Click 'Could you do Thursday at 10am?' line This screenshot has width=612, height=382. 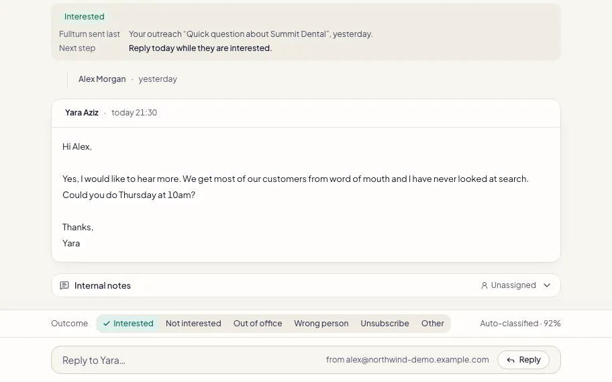tap(129, 195)
